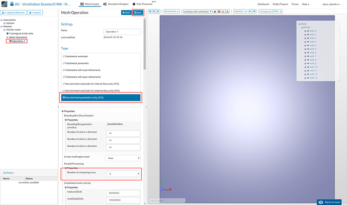
Task: Open the Orientation dropdown
Action: click(x=171, y=11)
